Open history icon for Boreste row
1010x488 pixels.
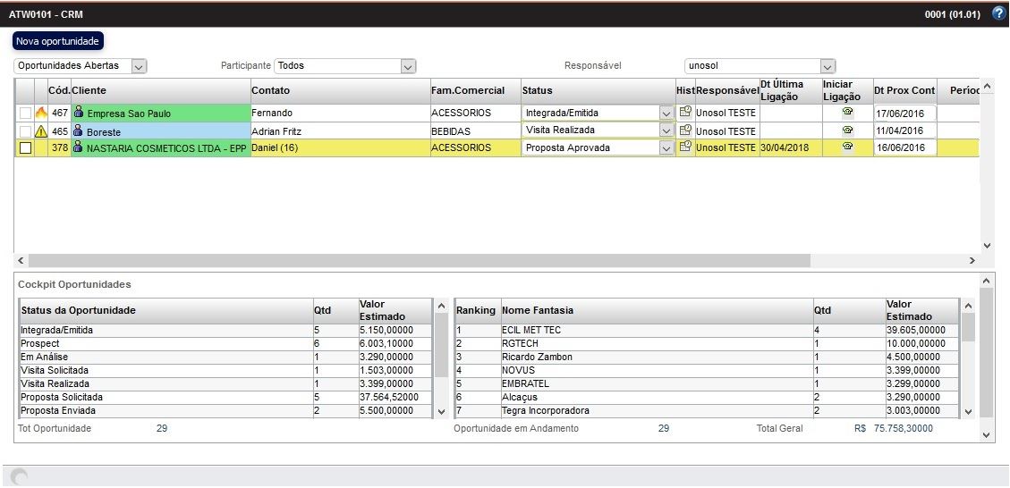pyautogui.click(x=685, y=130)
